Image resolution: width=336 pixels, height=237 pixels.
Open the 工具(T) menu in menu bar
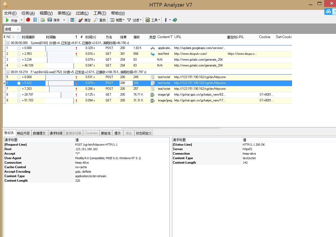coord(100,13)
